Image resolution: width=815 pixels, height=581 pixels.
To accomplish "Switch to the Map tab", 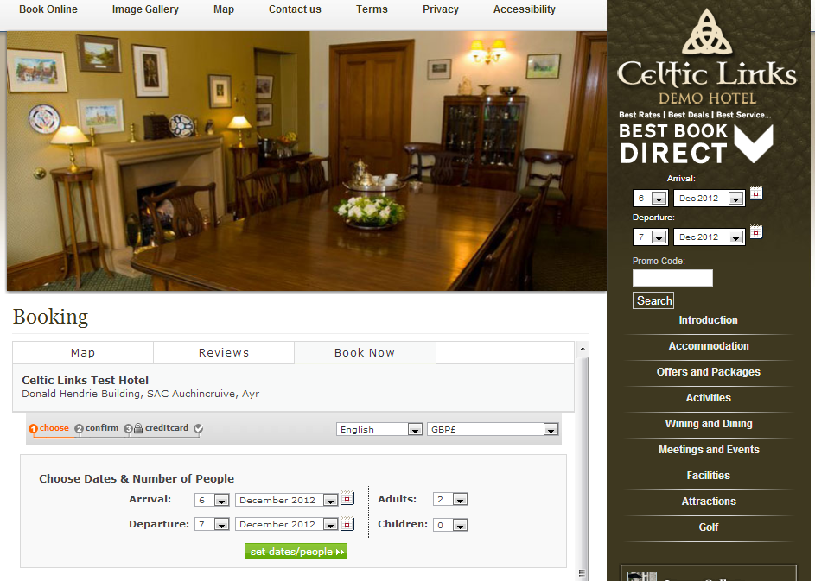I will tap(83, 352).
